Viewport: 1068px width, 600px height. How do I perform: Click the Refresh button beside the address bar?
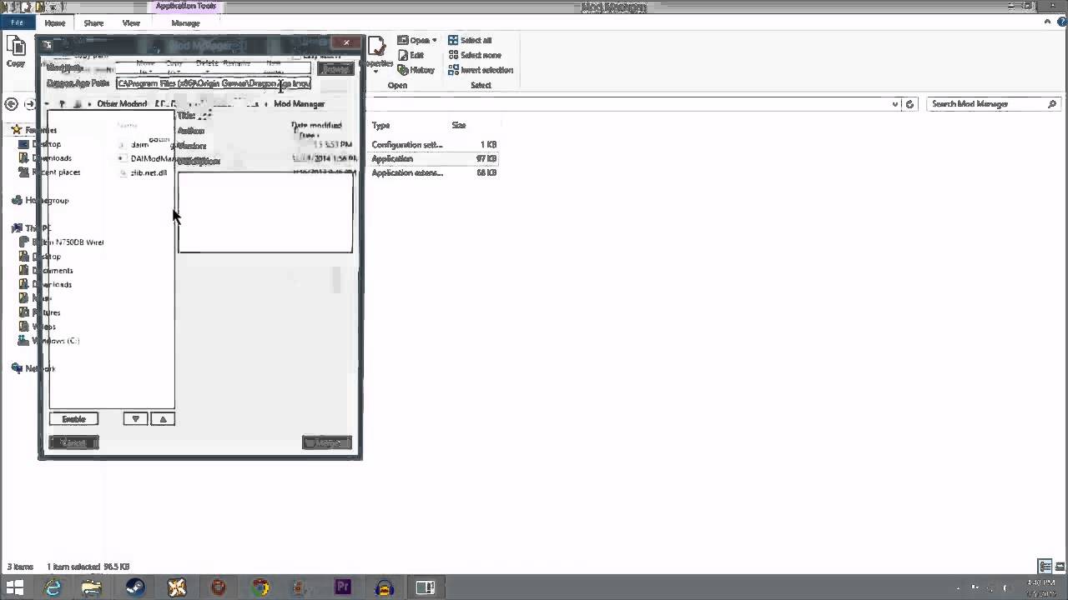tap(909, 104)
